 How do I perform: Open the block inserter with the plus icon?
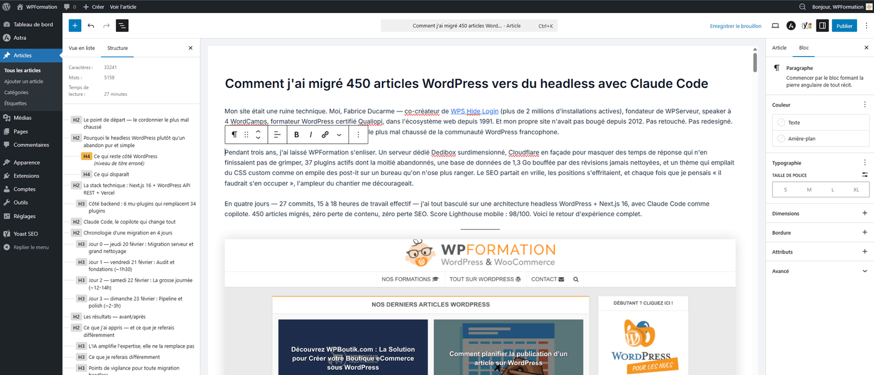tap(74, 26)
